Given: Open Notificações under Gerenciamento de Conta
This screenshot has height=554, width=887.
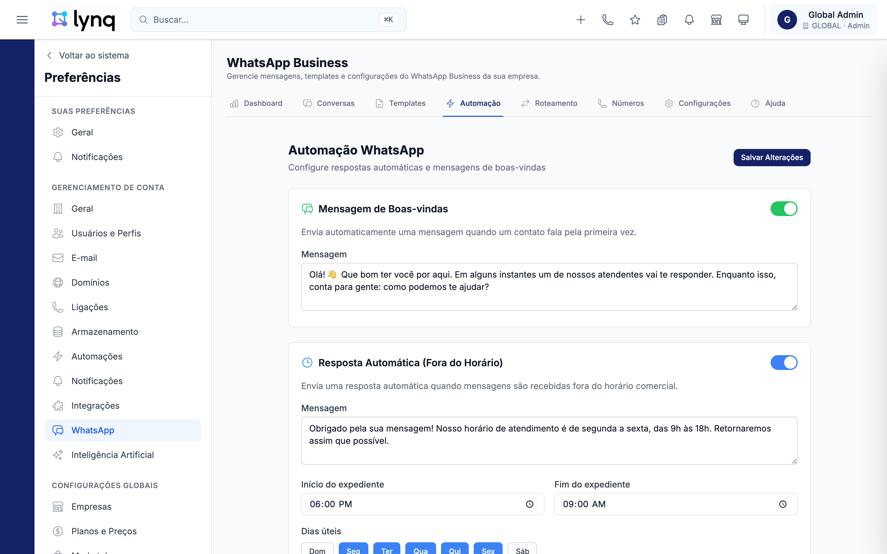Looking at the screenshot, I should pos(123,381).
